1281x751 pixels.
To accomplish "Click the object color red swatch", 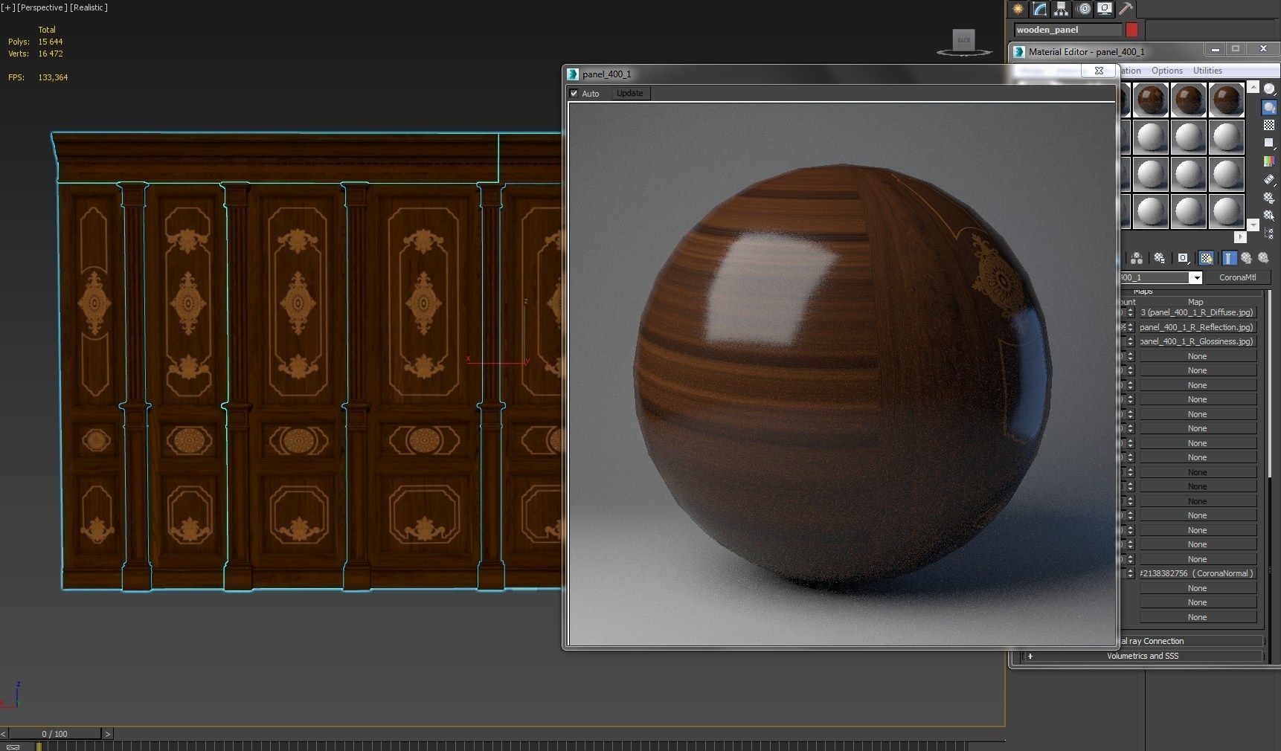I will (1131, 30).
